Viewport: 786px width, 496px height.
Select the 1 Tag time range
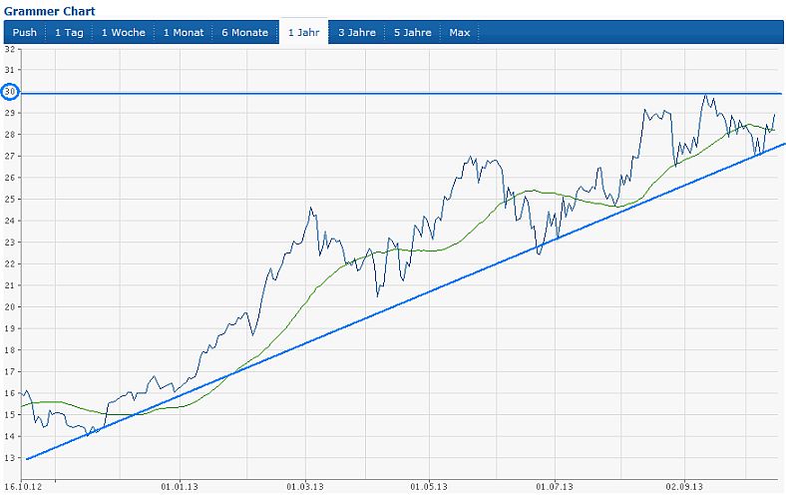(x=69, y=33)
